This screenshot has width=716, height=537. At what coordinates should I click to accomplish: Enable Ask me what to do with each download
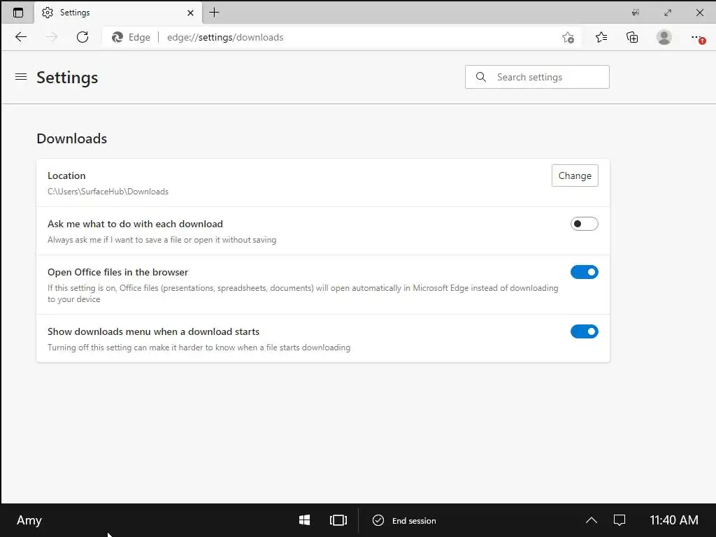584,224
